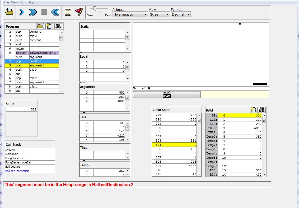Search RAM using the binoculars icon
299x208 pixels.
[262, 110]
